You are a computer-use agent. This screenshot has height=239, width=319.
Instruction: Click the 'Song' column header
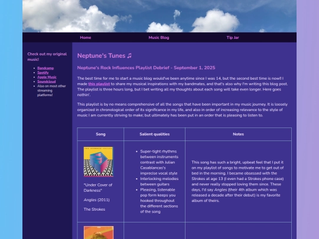click(x=100, y=134)
